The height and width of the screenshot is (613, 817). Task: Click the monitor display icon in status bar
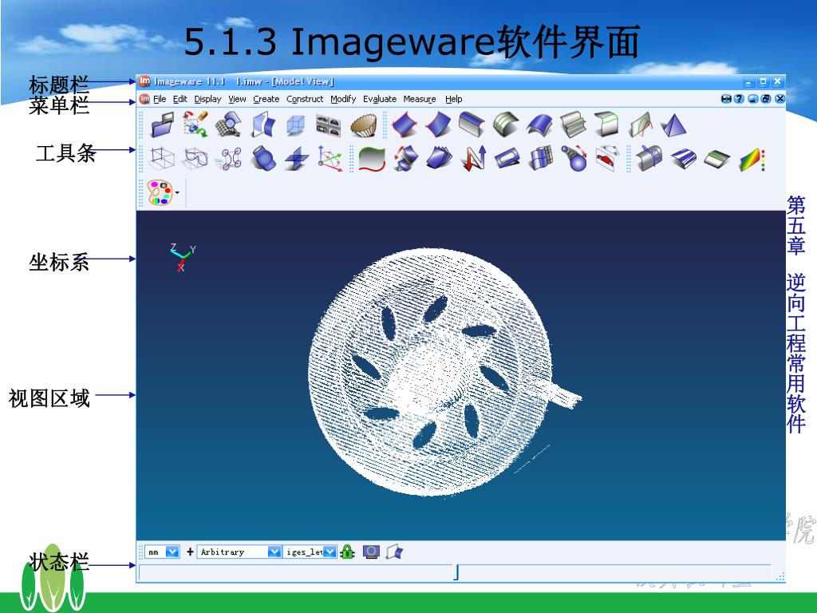click(371, 552)
